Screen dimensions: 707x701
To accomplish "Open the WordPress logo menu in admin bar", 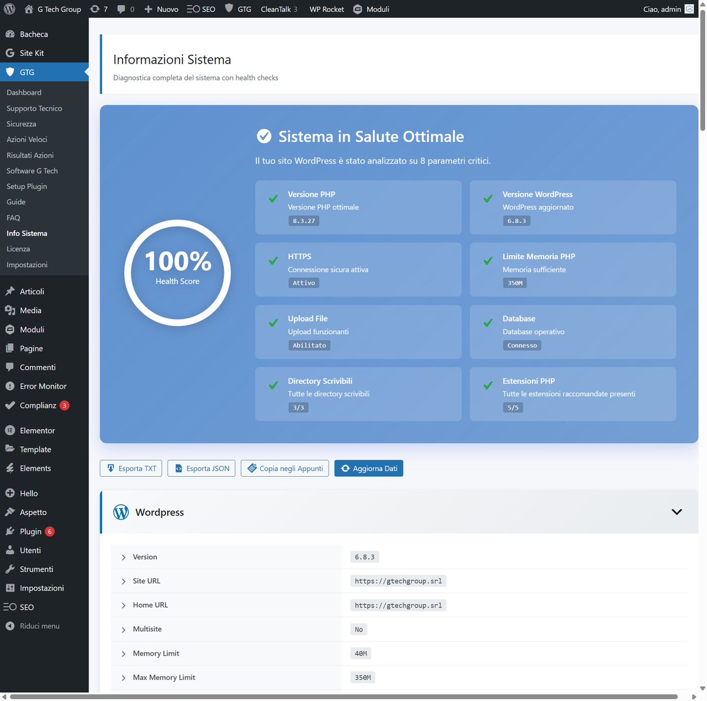I will click(x=9, y=9).
